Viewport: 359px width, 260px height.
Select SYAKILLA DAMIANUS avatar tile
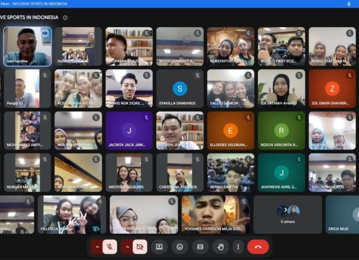point(179,89)
